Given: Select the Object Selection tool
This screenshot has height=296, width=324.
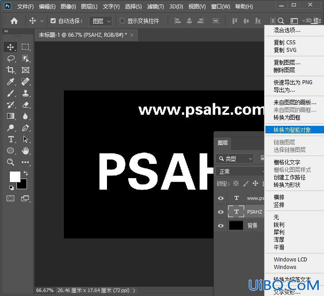Looking at the screenshot, I should point(25,58).
